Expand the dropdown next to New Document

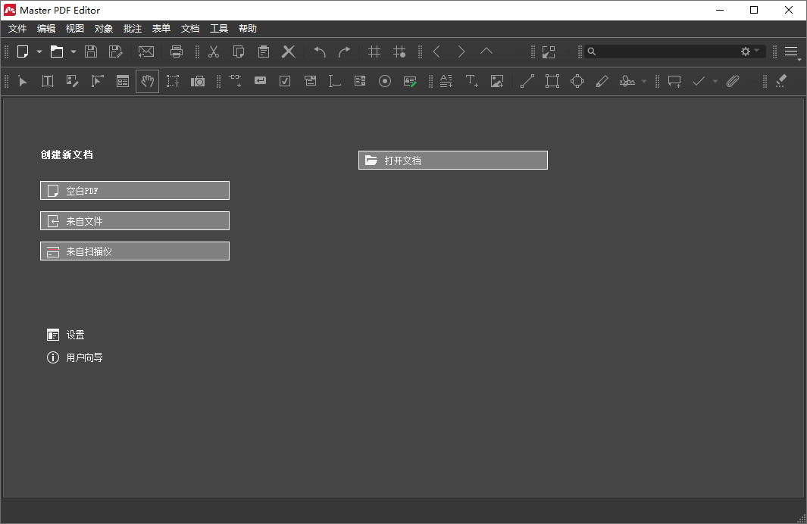(x=39, y=51)
